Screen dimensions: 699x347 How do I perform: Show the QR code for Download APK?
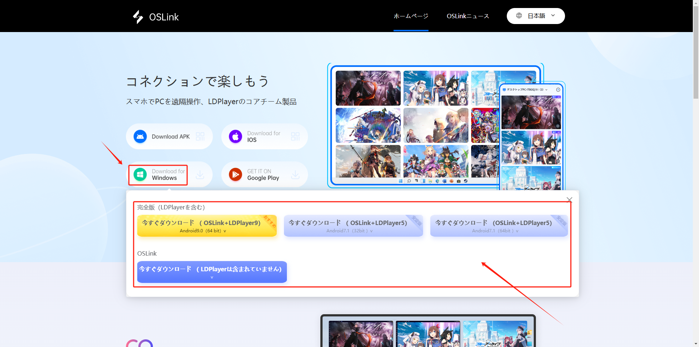pyautogui.click(x=200, y=137)
